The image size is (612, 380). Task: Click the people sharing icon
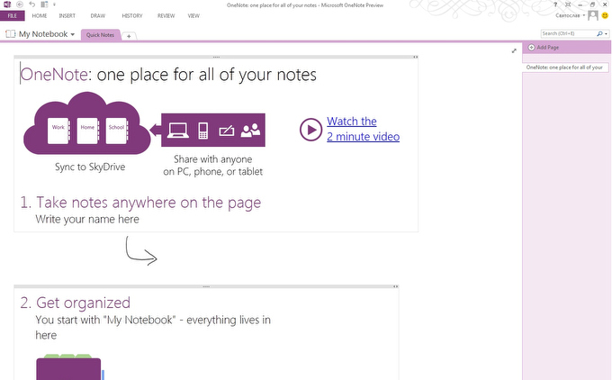click(x=250, y=131)
